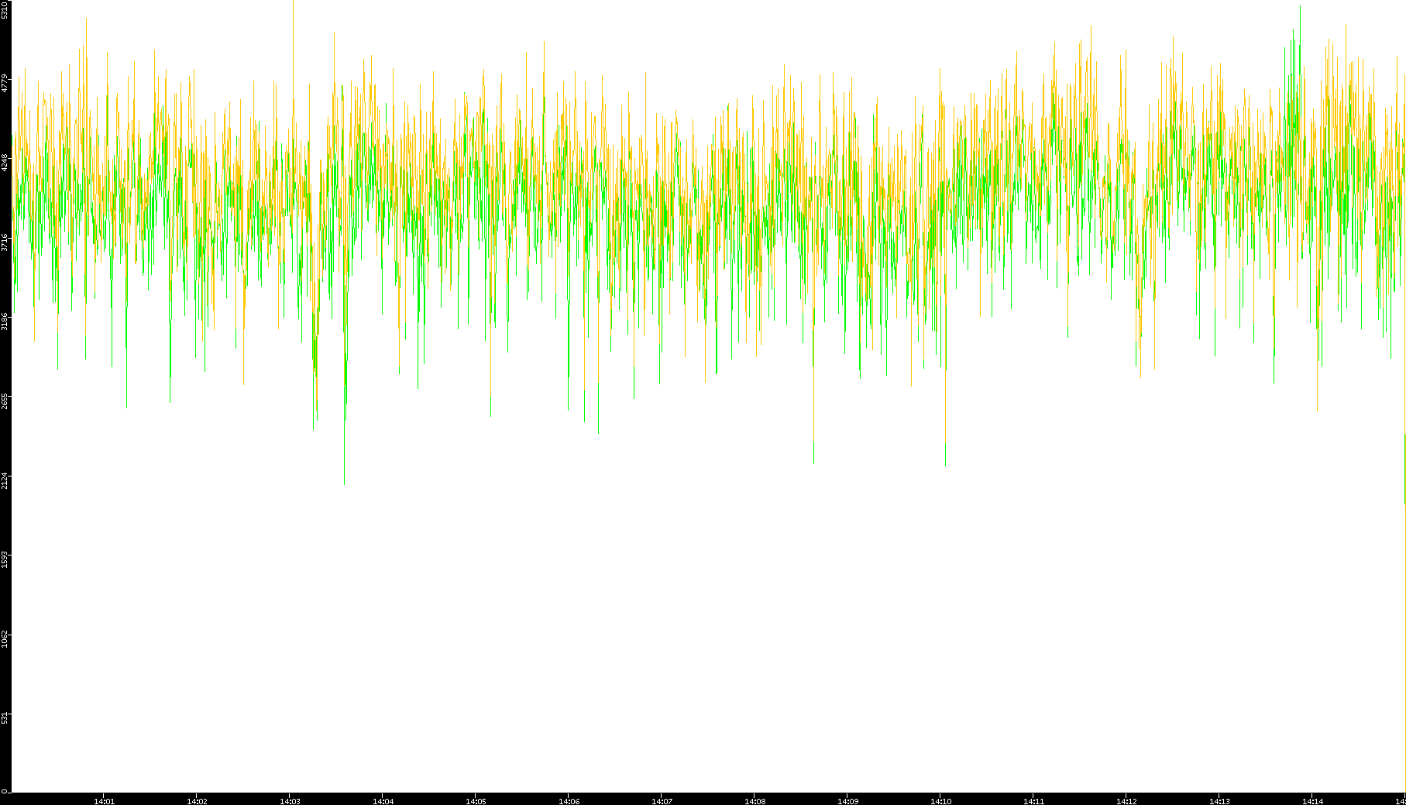Click the 5310 y-axis label
This screenshot has width=1406, height=805.
click(x=5, y=10)
